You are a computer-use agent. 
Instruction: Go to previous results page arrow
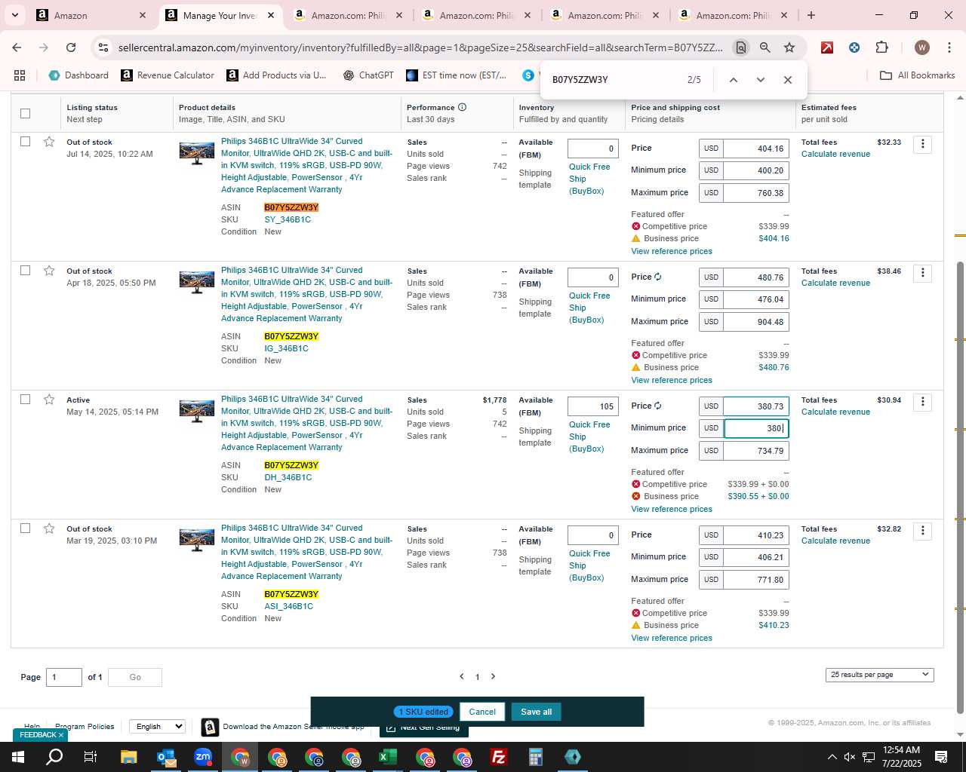[x=462, y=676]
